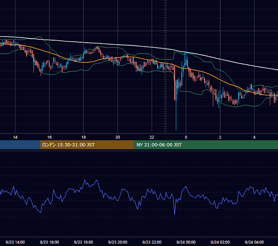Click the NY 21:00-06:00 JST session bar
The width and height of the screenshot is (278, 246).
pos(206,145)
